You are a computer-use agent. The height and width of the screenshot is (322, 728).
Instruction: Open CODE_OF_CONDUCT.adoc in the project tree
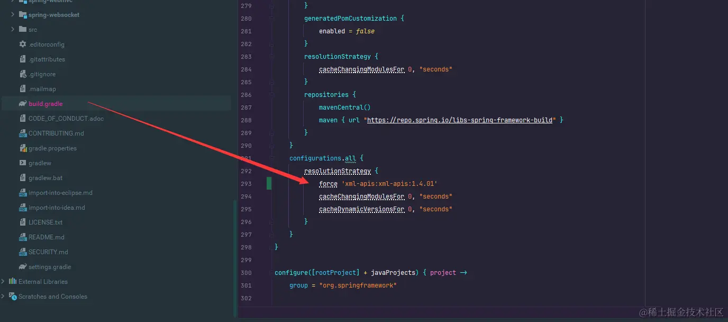[66, 119]
